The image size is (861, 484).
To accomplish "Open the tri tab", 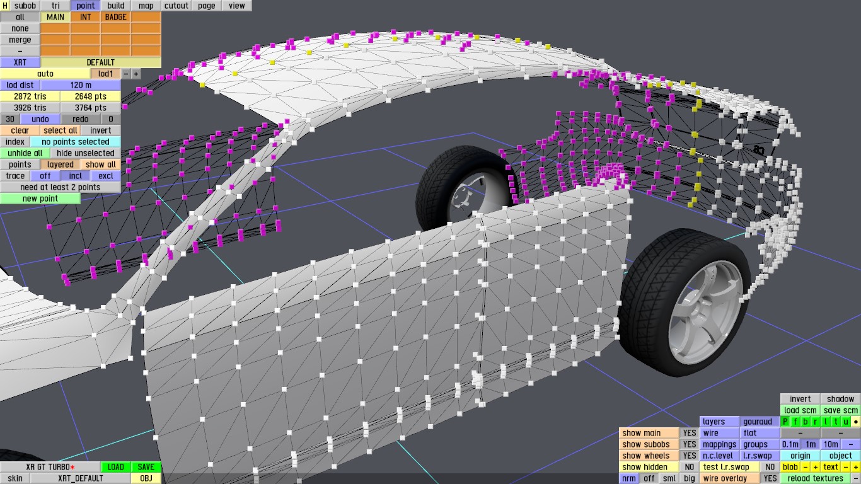I will click(x=55, y=6).
